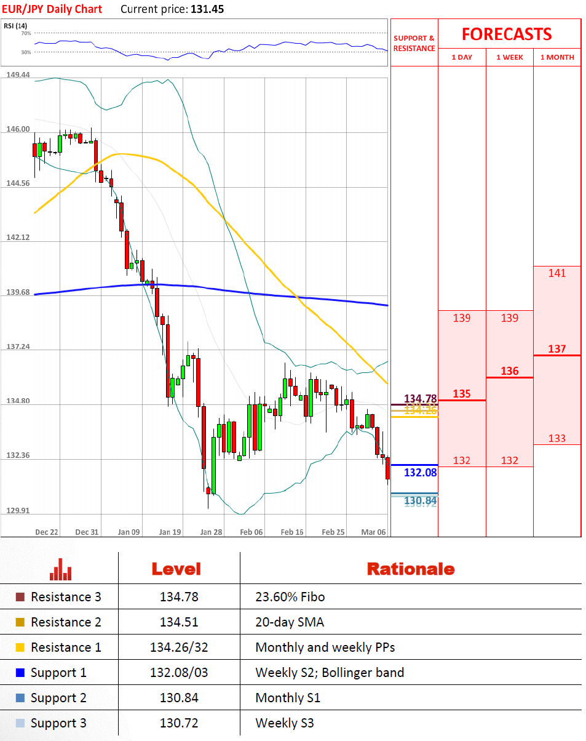
Task: Click '139' in the 1 WEEK column
Action: [x=510, y=318]
